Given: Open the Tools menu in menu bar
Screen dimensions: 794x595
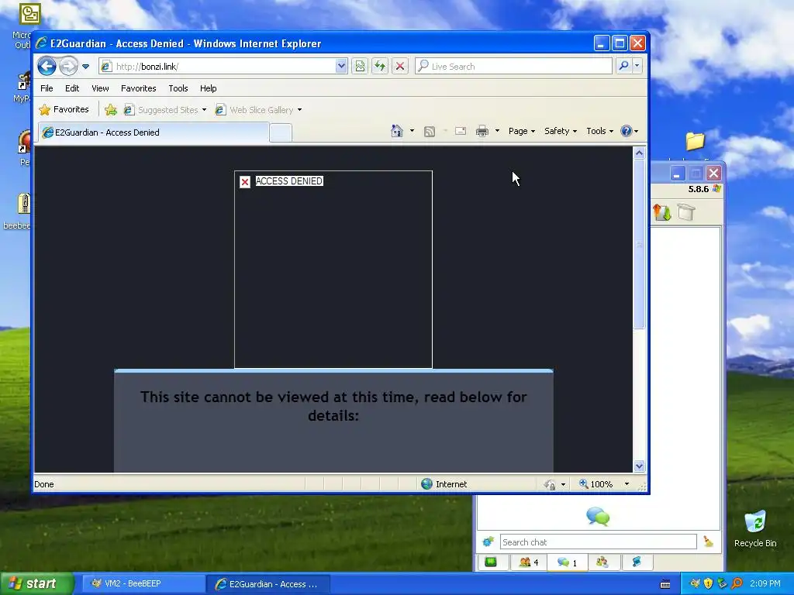Looking at the screenshot, I should (178, 88).
